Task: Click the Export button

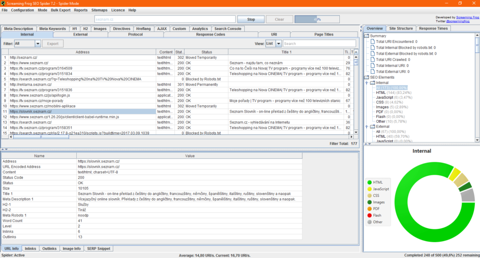Action: (52, 43)
